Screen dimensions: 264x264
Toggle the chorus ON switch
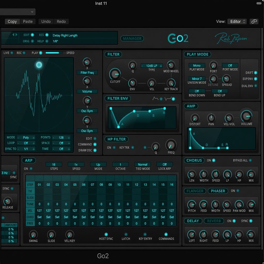click(x=214, y=160)
